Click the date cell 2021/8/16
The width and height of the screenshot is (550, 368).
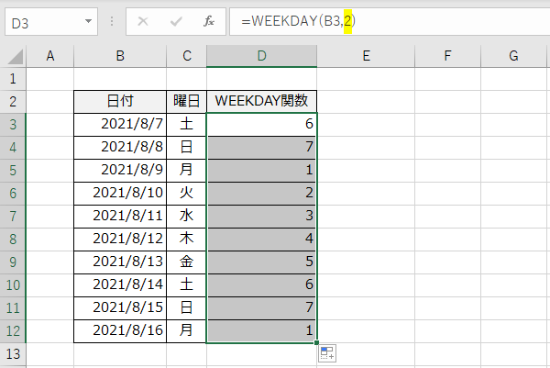click(x=120, y=330)
